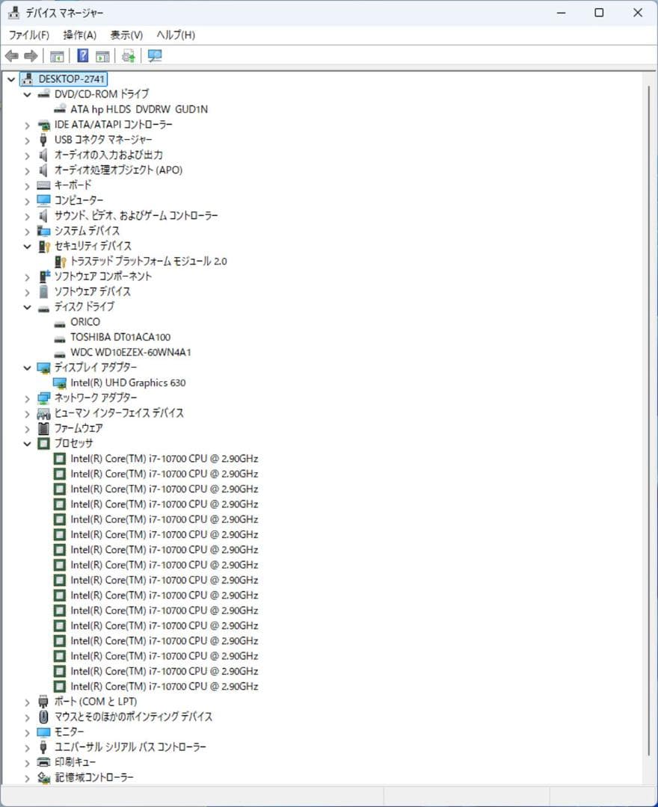This screenshot has height=807, width=658.
Task: Collapse the プロセッサ category
Action: tap(28, 443)
